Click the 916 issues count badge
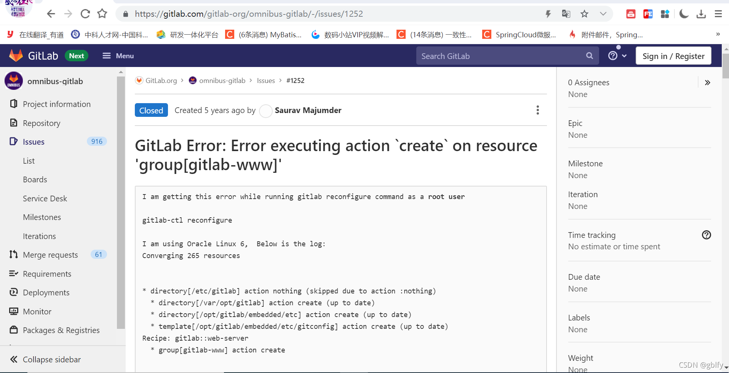This screenshot has width=729, height=373. click(x=97, y=142)
